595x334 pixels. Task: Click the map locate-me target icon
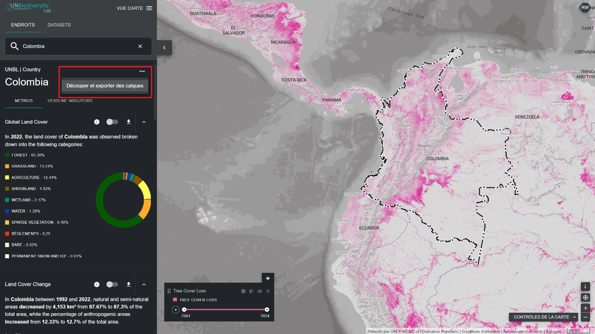pos(586,298)
